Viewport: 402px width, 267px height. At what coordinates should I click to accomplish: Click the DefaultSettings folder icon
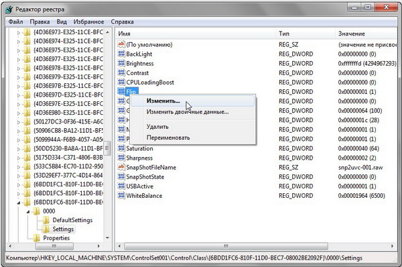pos(46,220)
